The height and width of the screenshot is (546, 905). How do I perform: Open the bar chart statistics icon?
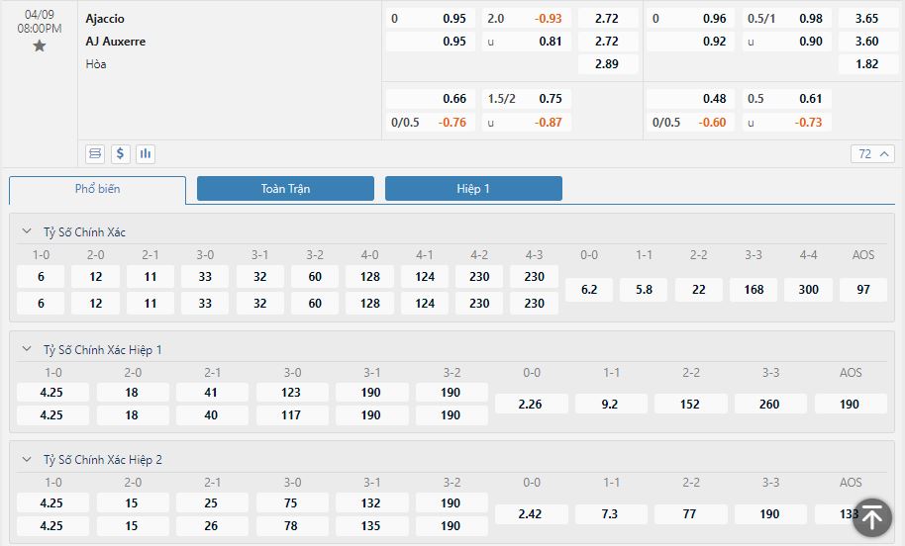146,153
